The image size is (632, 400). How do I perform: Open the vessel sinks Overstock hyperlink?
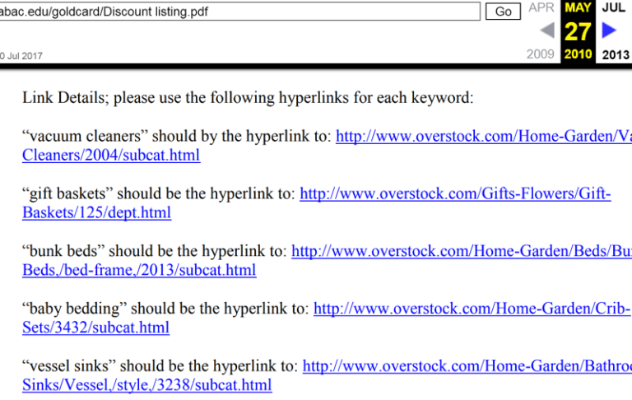[x=467, y=366]
